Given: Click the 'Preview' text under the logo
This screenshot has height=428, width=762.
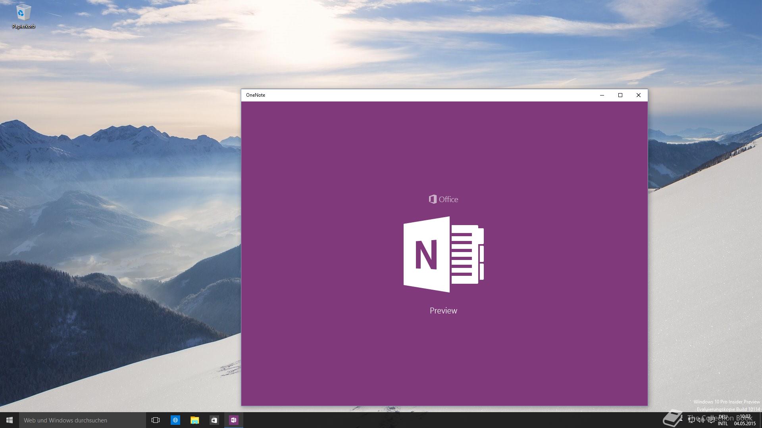Looking at the screenshot, I should (443, 311).
